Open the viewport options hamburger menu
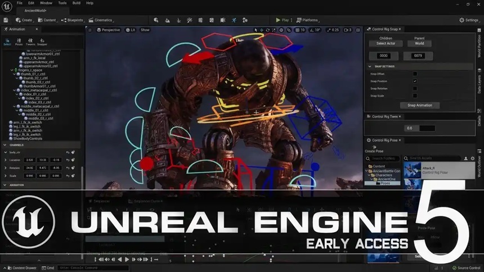 [x=90, y=30]
